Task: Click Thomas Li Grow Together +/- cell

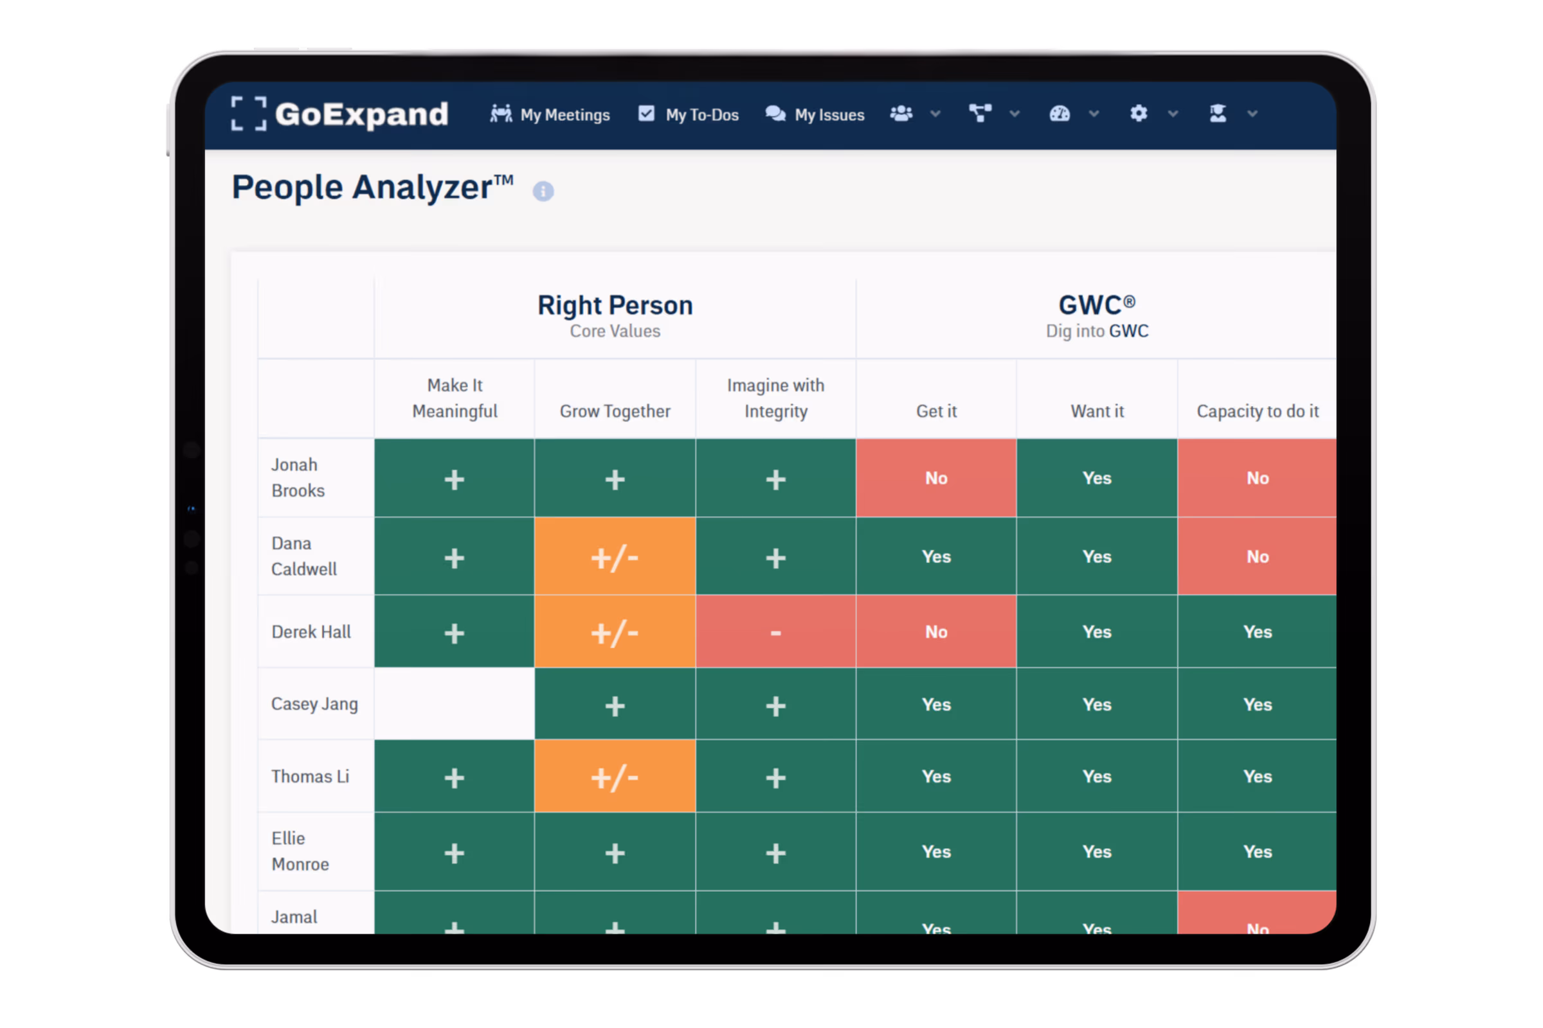Action: [x=615, y=776]
